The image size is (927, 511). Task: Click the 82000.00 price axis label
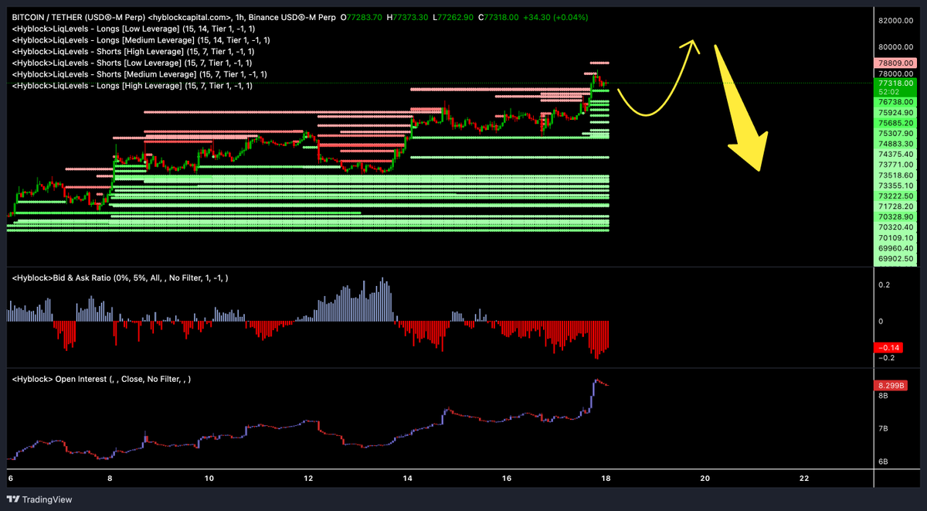pos(896,20)
